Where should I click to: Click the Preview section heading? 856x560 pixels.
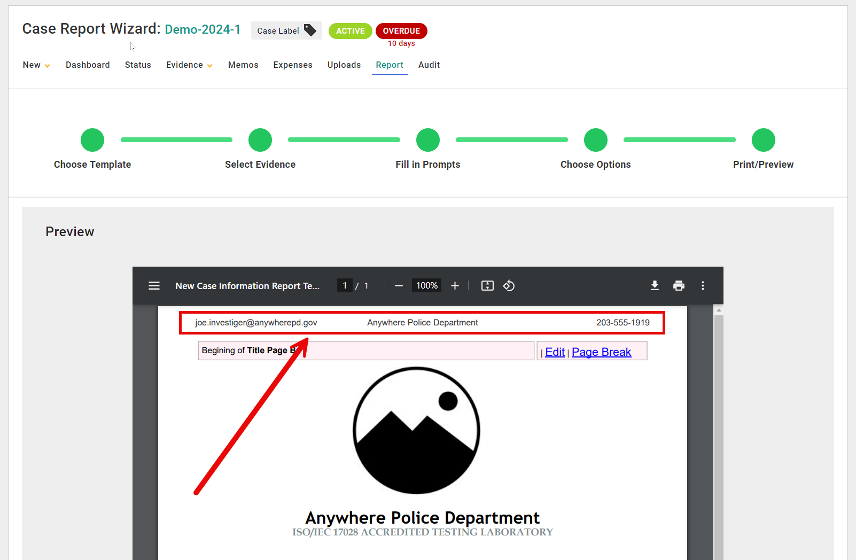(x=70, y=232)
